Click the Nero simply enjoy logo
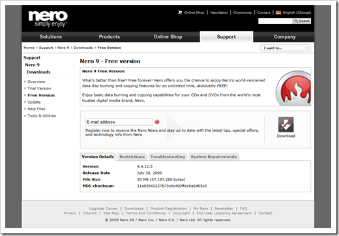This screenshot has width=339, height=236. tap(48, 19)
